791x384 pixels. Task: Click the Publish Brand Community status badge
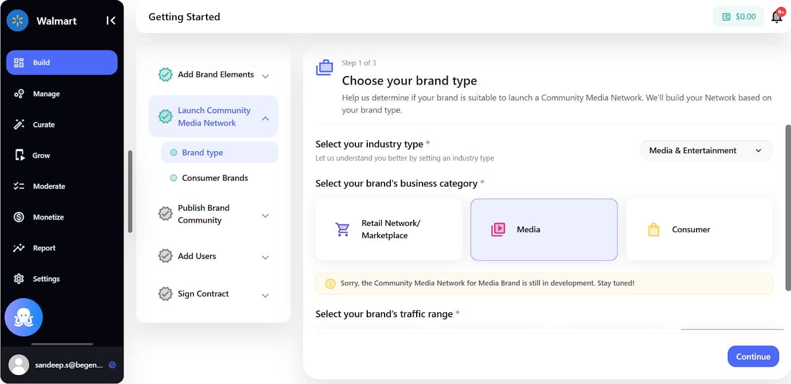coord(165,213)
